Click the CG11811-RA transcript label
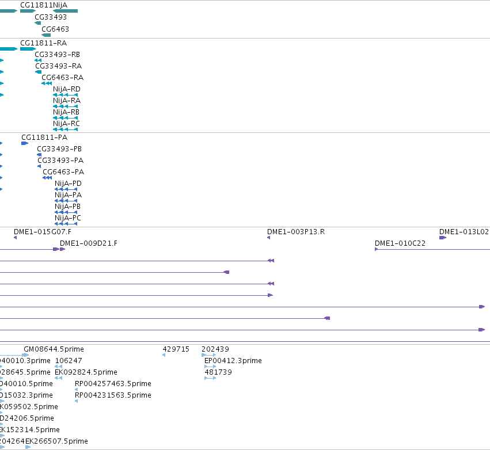The width and height of the screenshot is (490, 450). (43, 43)
